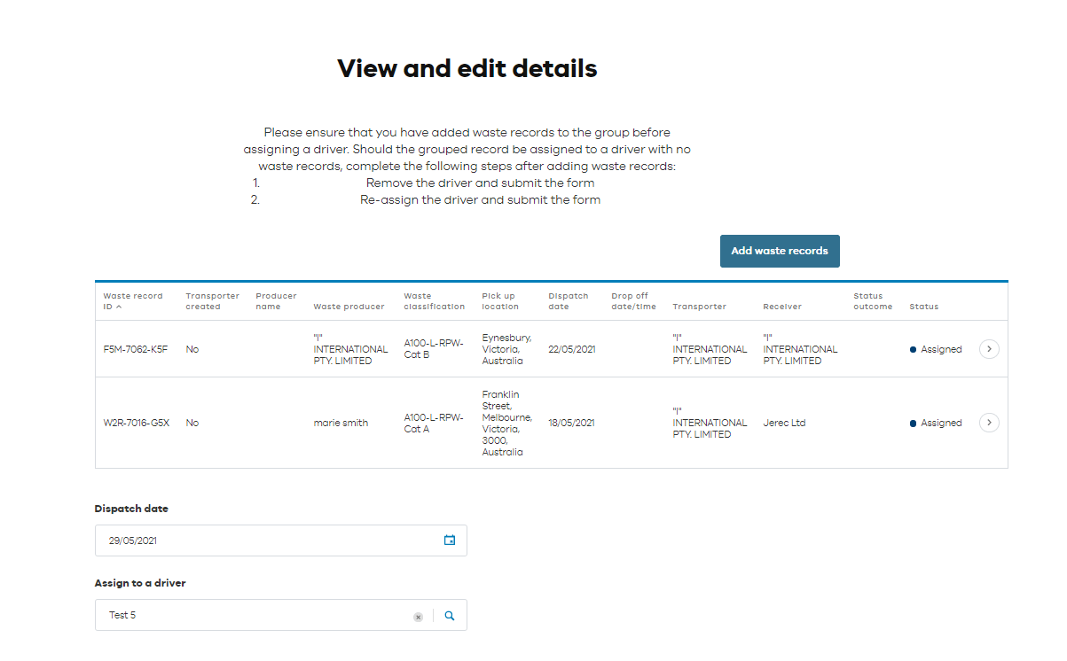Screen dimensions: 1067x661
Task: Click receiver Jerec Ltd
Action: (784, 423)
